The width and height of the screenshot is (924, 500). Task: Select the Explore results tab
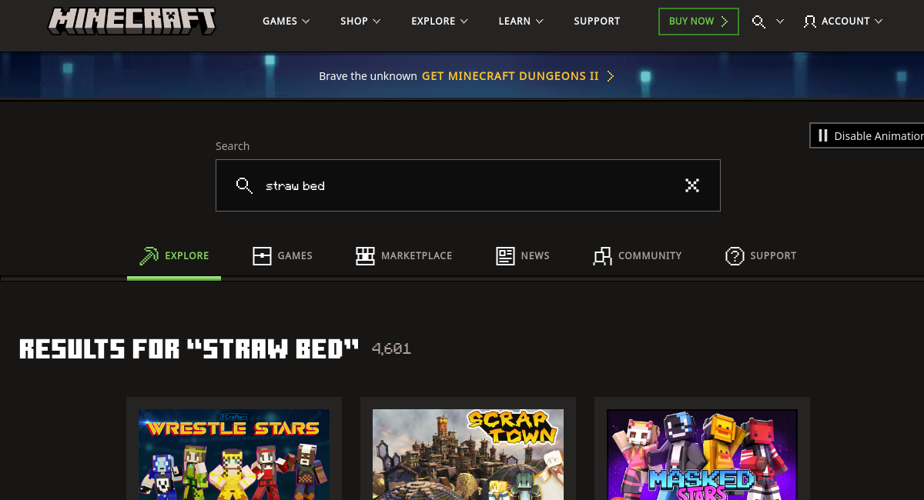click(174, 256)
